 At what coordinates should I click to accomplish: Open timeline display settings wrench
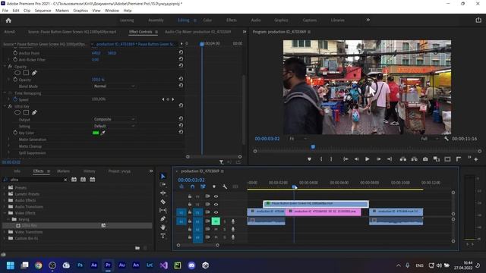225,187
